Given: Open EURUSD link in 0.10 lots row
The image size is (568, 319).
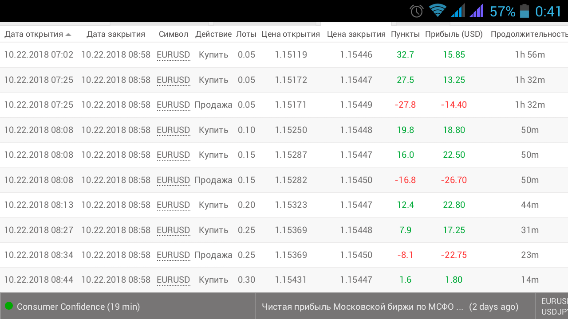Looking at the screenshot, I should coord(174,130).
